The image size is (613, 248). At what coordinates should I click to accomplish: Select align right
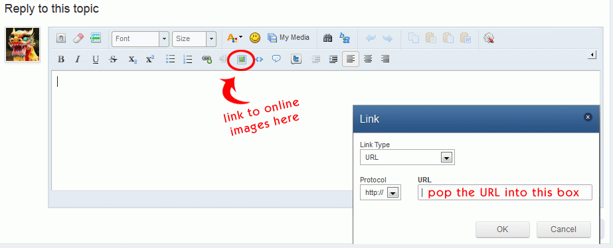click(x=385, y=60)
